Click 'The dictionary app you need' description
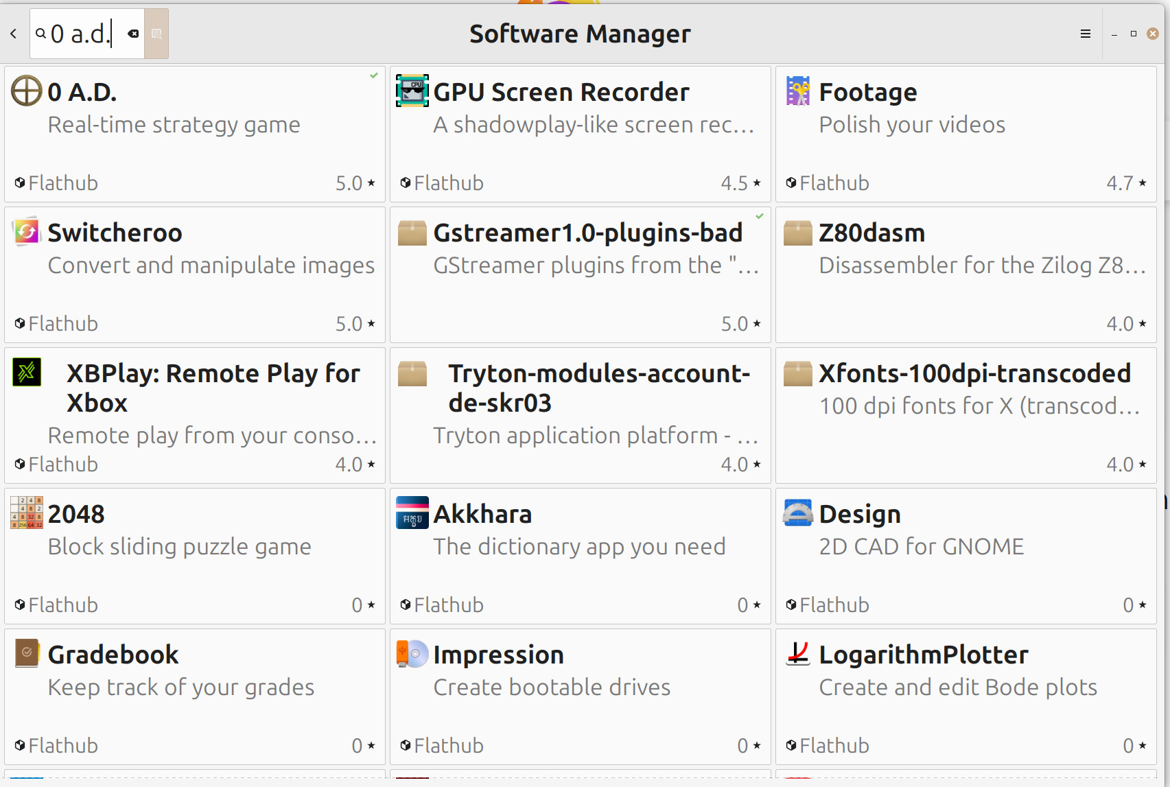The height and width of the screenshot is (787, 1170). coord(580,547)
